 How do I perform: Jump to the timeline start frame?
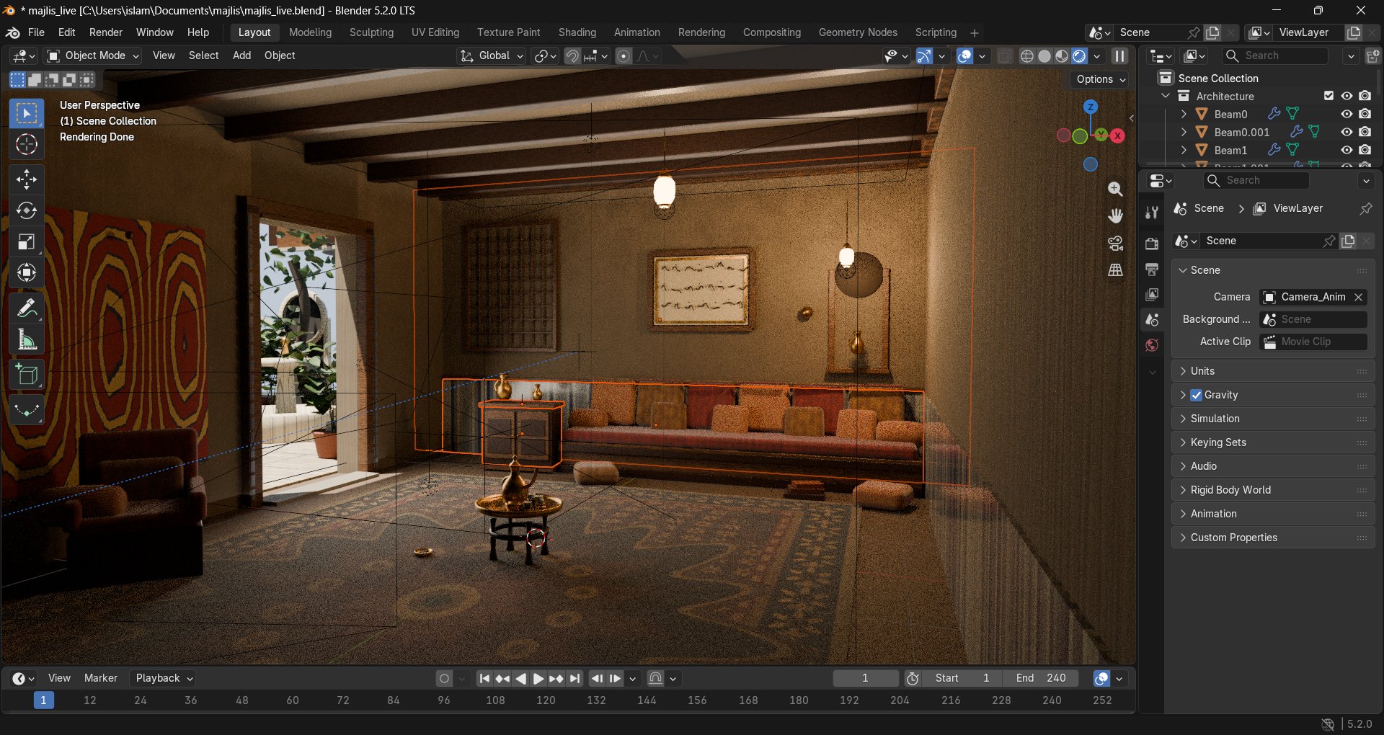pyautogui.click(x=484, y=678)
